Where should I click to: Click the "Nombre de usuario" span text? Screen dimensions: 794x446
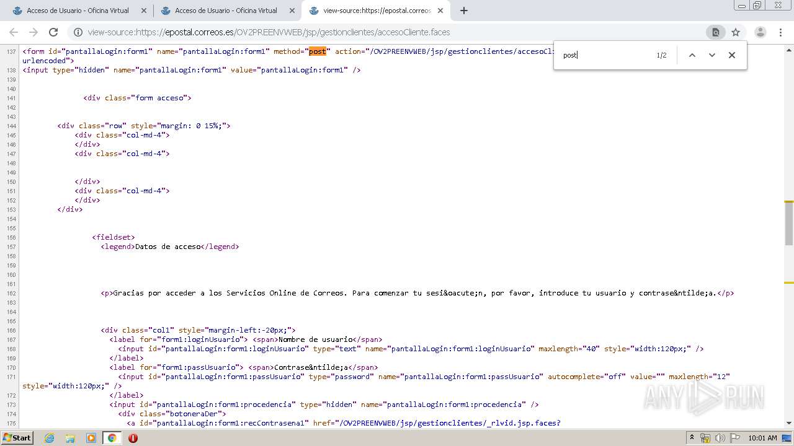[316, 339]
